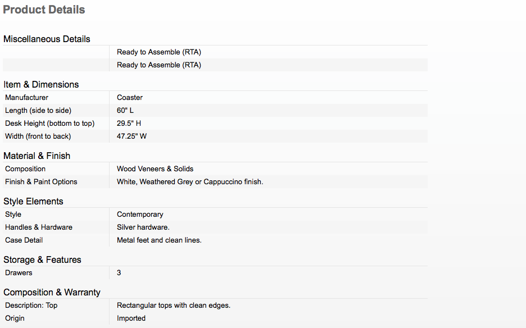526x328 pixels.
Task: Select the Item & Dimensions section heading
Action: pyautogui.click(x=41, y=84)
